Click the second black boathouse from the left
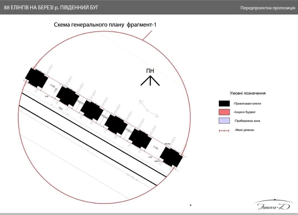Image resolution: width=298 pixels, height=215 pixels. (68, 96)
